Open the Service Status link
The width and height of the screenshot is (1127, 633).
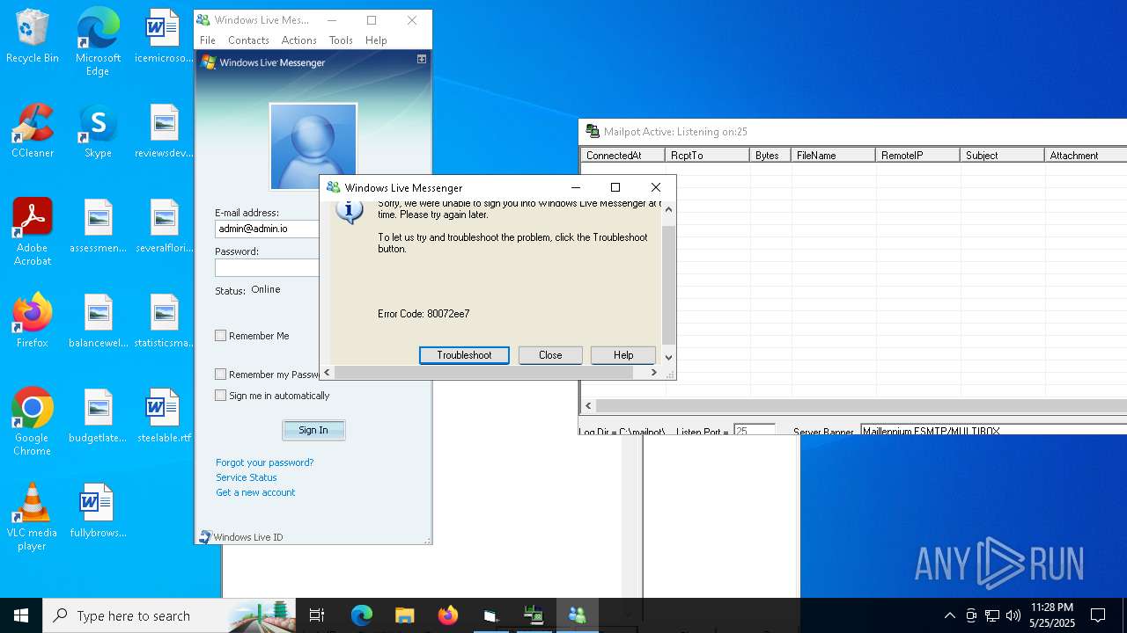[247, 477]
